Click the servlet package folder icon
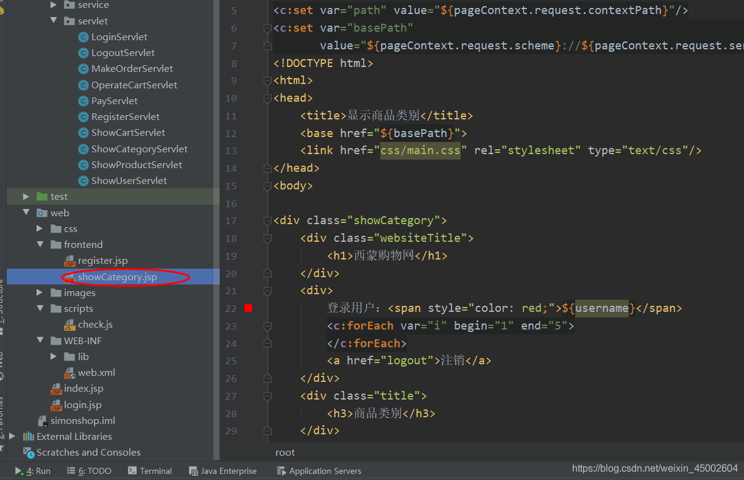 [69, 21]
